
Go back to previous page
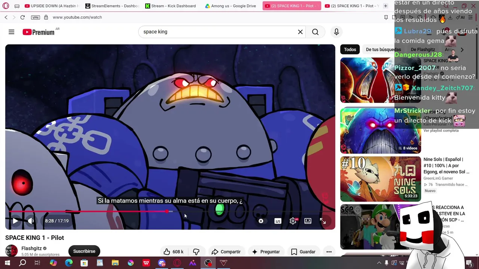(6, 18)
